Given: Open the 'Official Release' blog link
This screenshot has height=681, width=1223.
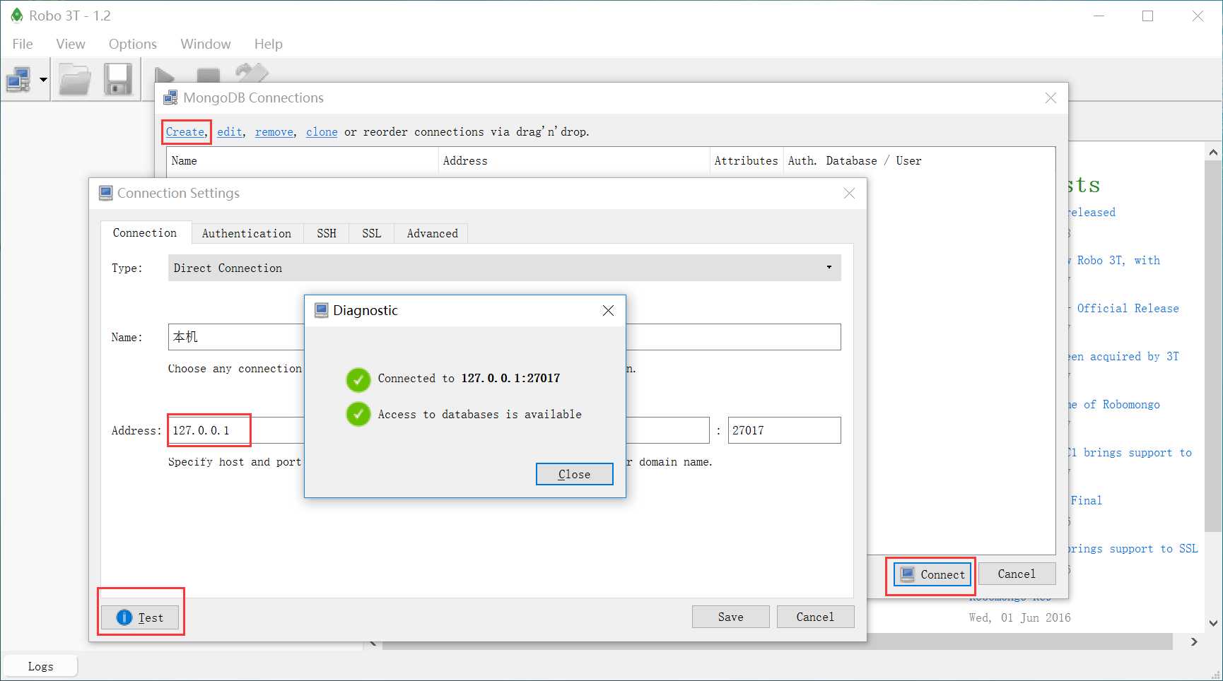Looking at the screenshot, I should (1128, 309).
